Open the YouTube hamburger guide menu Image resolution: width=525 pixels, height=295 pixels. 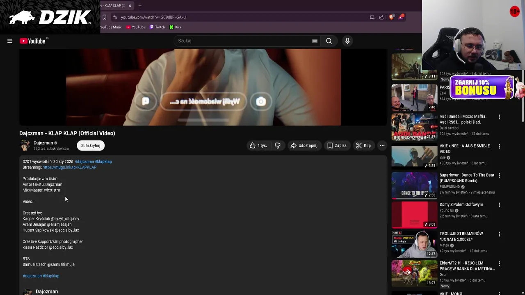[x=10, y=41]
